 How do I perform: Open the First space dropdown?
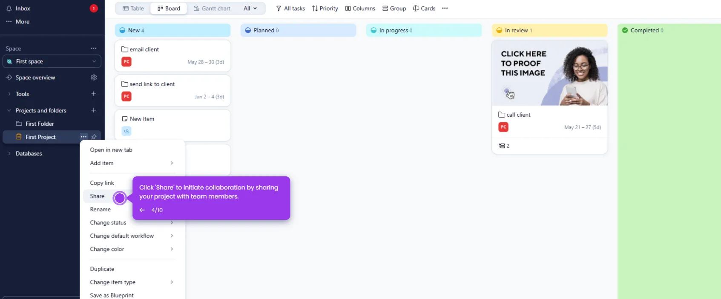point(52,61)
